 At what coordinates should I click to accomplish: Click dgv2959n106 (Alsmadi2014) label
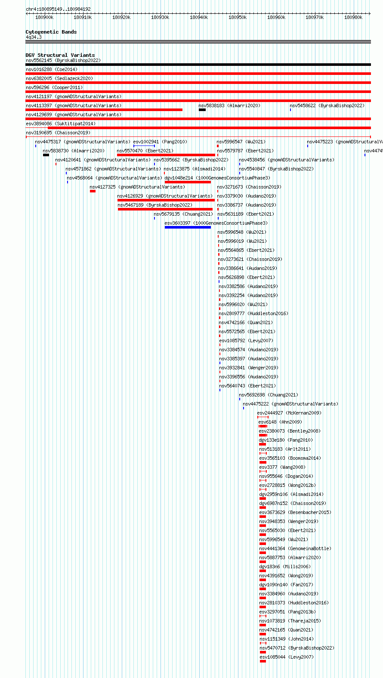291,495
